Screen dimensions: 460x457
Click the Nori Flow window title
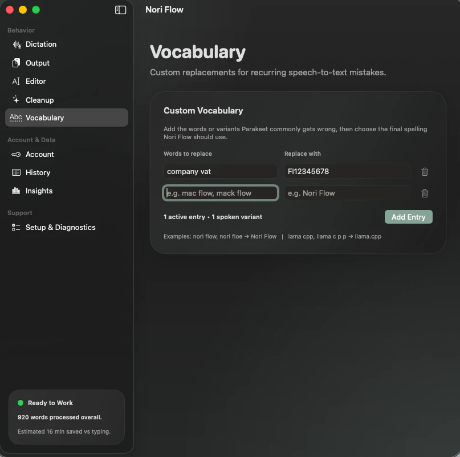click(164, 10)
